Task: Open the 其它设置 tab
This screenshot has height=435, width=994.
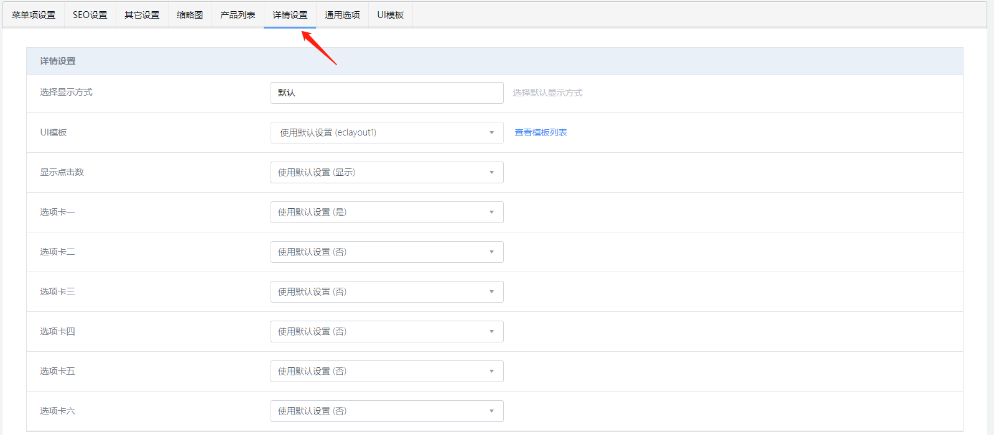Action: (x=142, y=15)
